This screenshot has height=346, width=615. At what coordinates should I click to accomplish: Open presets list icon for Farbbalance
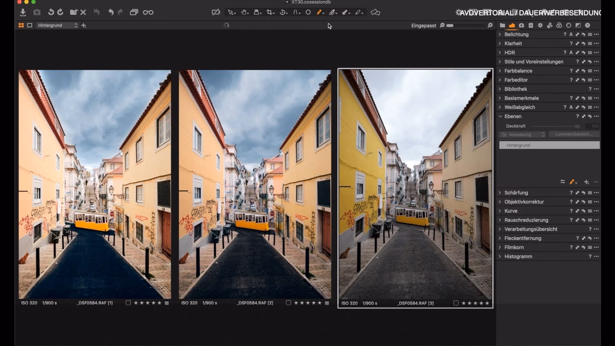pyautogui.click(x=590, y=71)
